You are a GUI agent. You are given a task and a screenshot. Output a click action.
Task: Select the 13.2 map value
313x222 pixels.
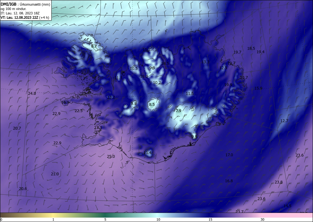pyautogui.click(x=111, y=97)
